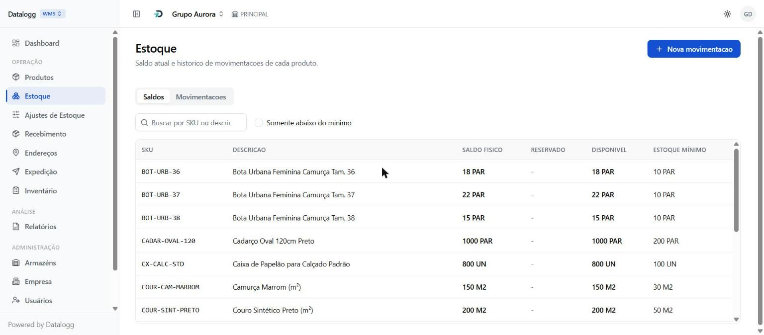
Task: Click the plus icon on Nova movimentacao
Action: [x=659, y=49]
